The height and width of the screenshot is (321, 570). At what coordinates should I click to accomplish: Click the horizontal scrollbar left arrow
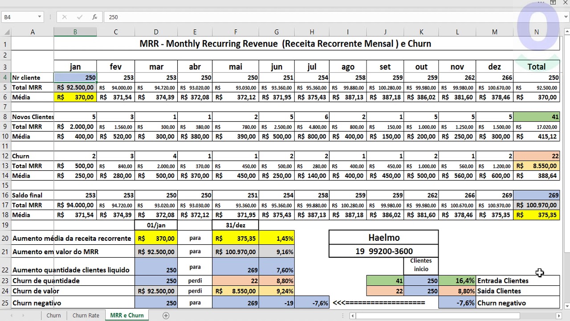[x=352, y=316]
